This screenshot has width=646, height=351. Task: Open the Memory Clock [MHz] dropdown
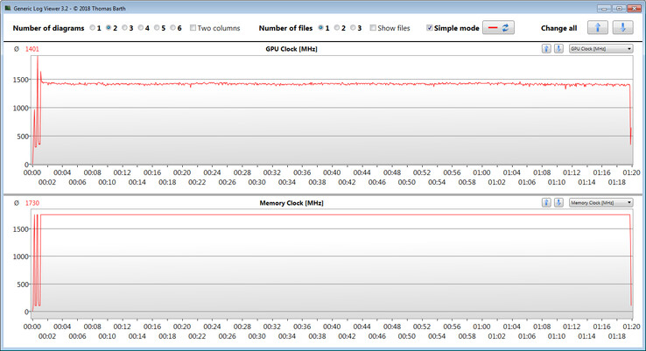coord(600,202)
